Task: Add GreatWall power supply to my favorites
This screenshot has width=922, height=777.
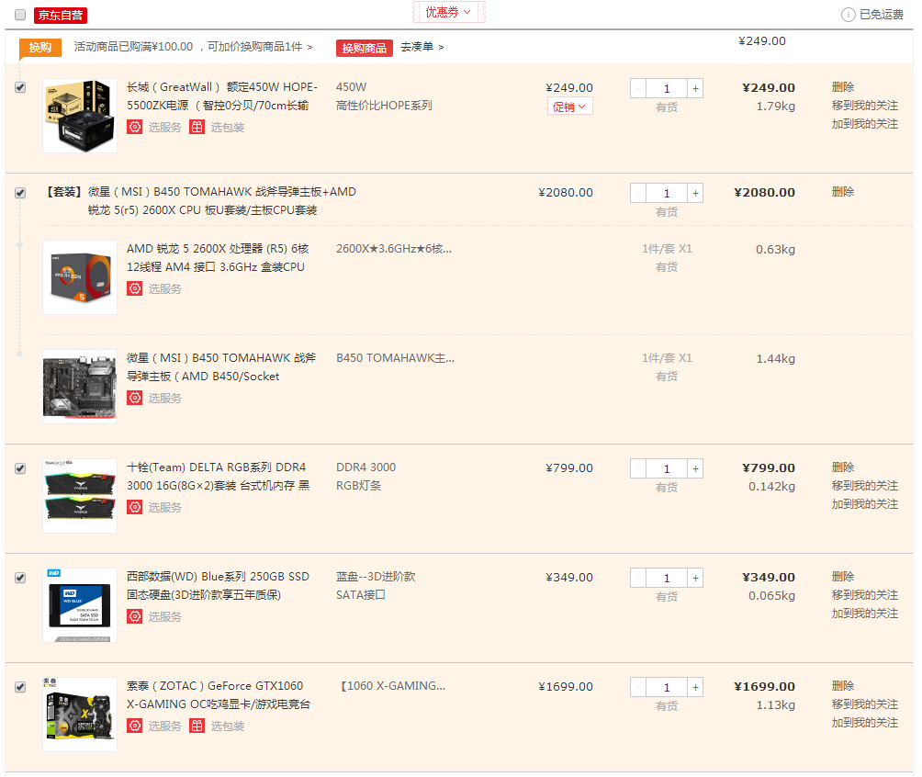Action: (x=865, y=124)
